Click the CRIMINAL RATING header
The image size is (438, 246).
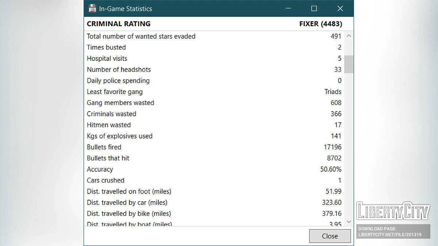pos(119,24)
